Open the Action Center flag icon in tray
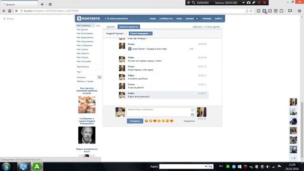This screenshot has width=304, height=171. point(279,166)
